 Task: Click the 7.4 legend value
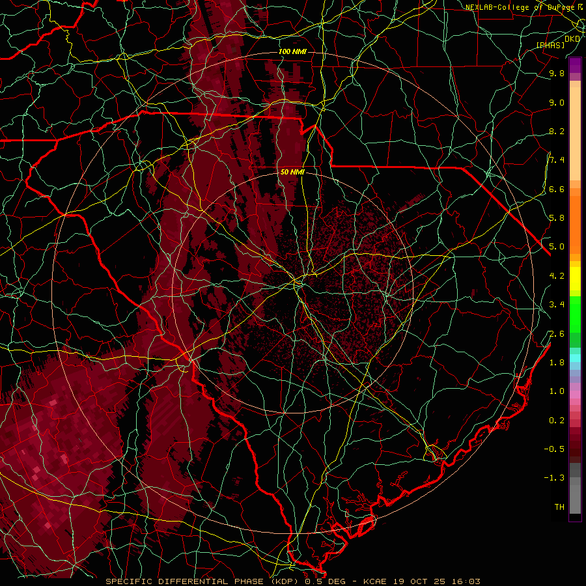557,160
